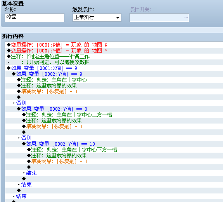Select the first 否则 branch line after Y值 == 9
This screenshot has width=223, height=202.
20,103
